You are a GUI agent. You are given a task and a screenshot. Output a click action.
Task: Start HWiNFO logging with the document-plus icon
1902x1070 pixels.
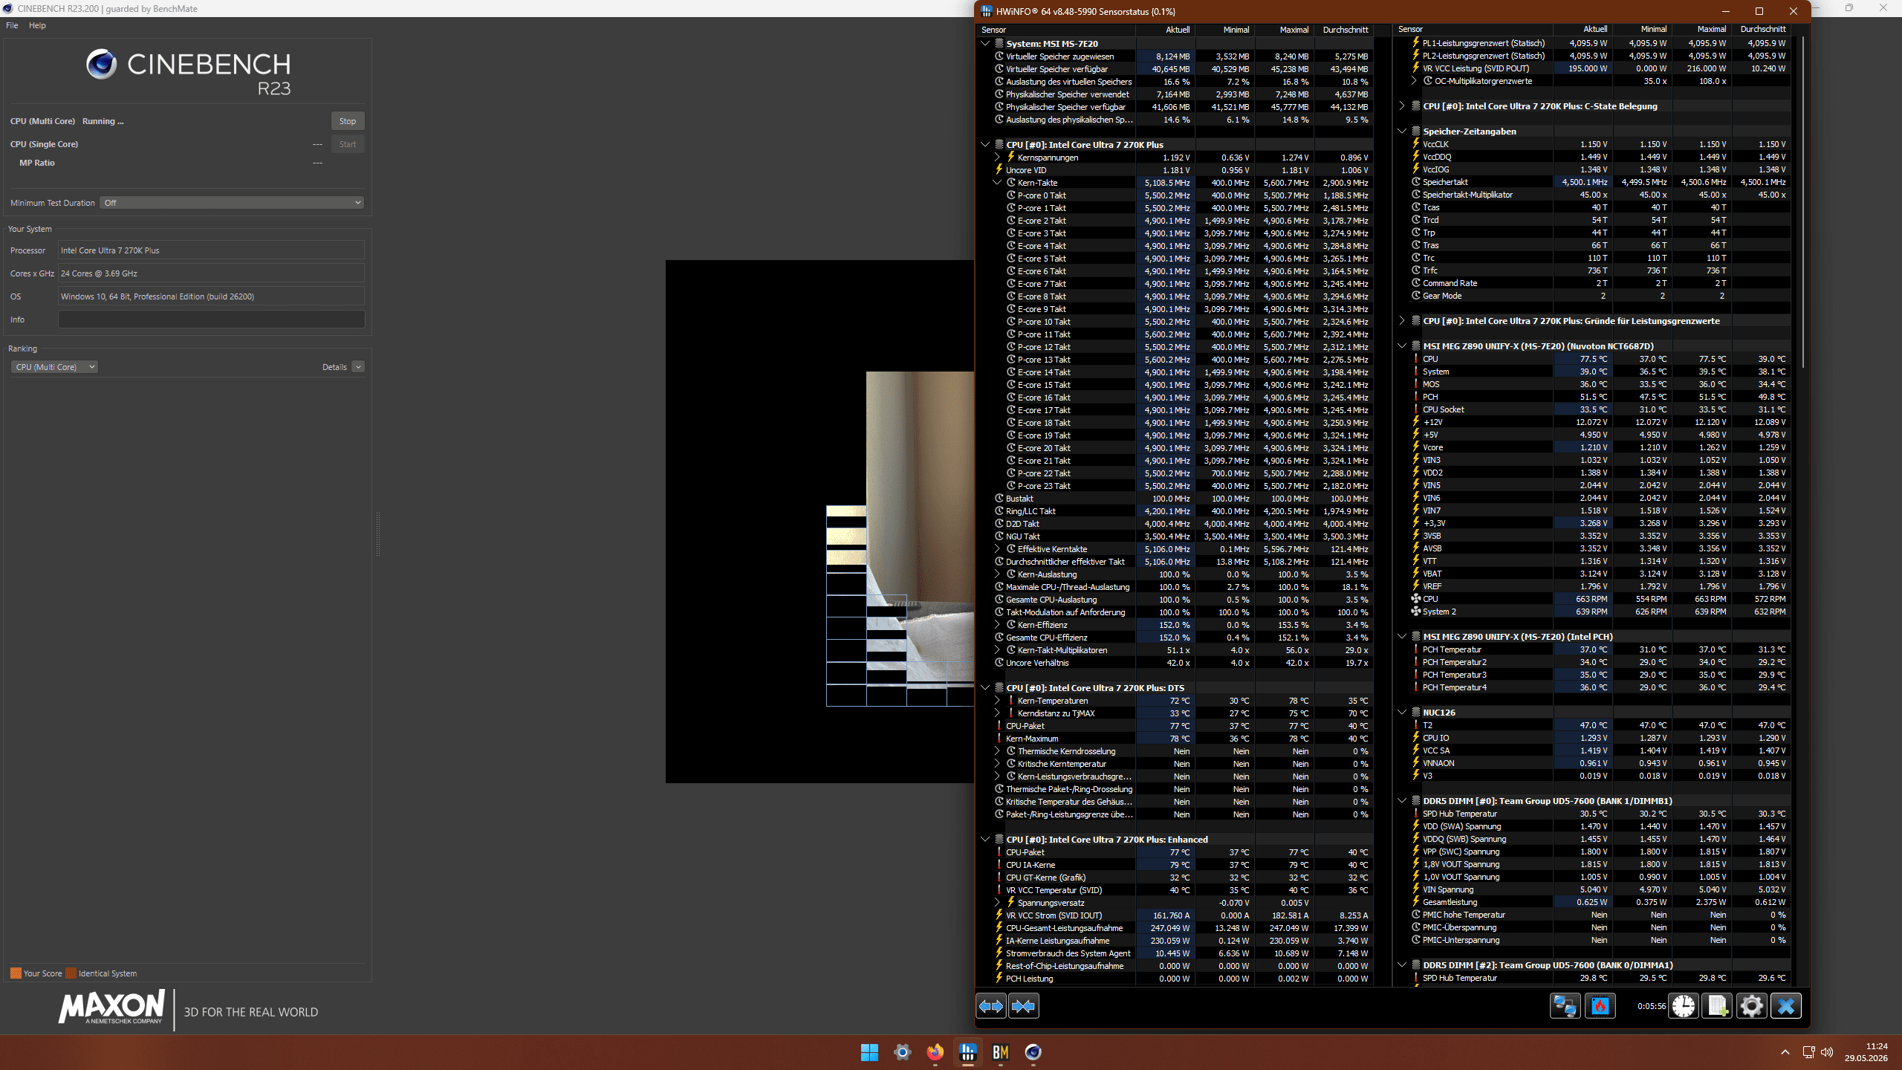1717,1006
